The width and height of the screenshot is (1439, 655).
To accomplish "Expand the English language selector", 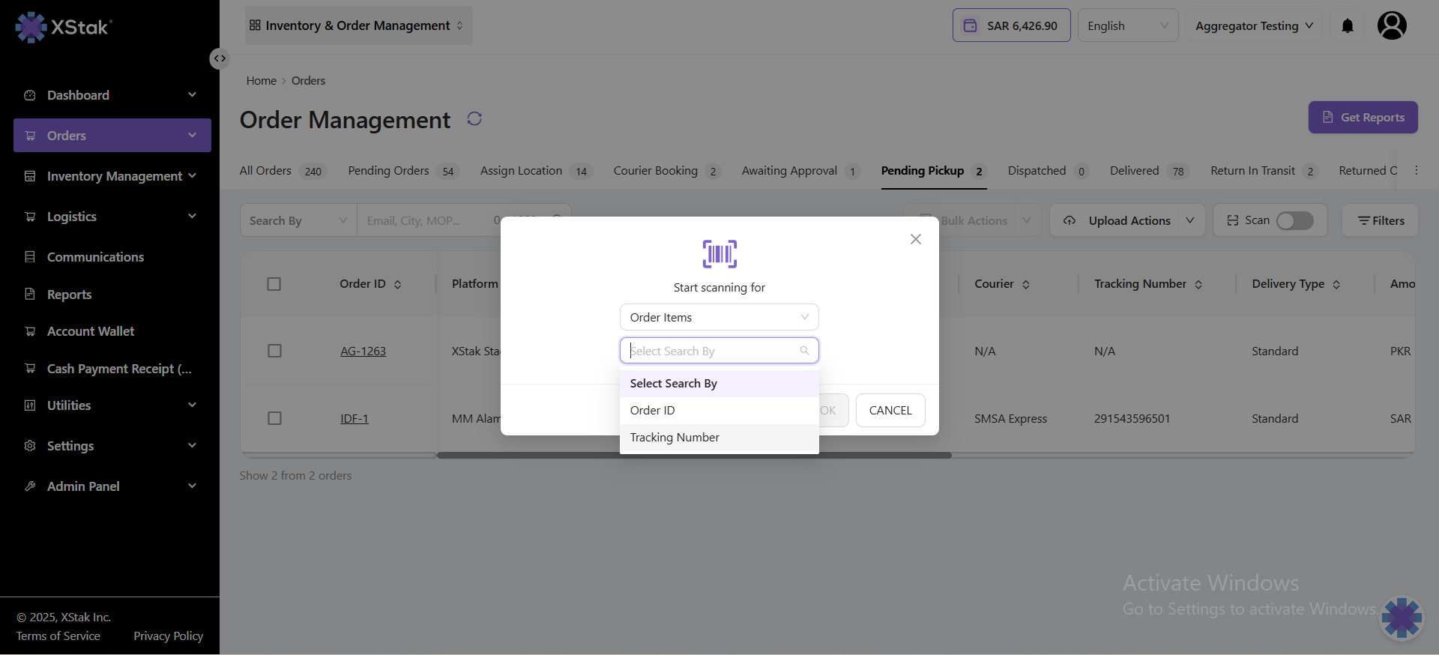I will click(1127, 26).
